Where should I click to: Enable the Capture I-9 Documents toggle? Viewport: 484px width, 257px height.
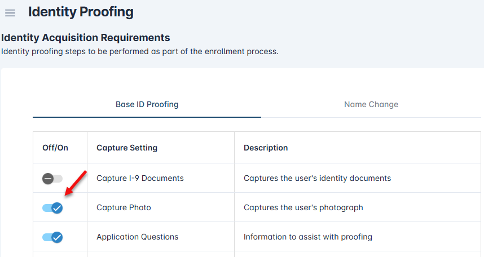click(x=52, y=179)
